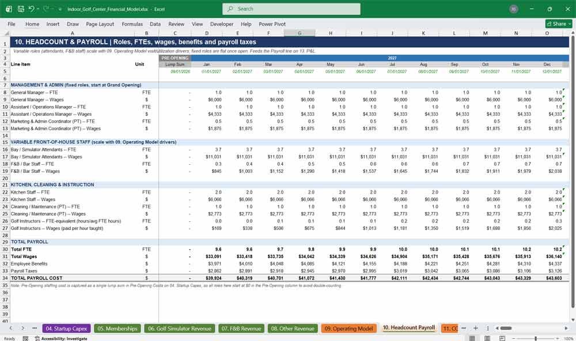This screenshot has height=341, width=576.
Task: Click the user account avatar
Action: click(514, 9)
